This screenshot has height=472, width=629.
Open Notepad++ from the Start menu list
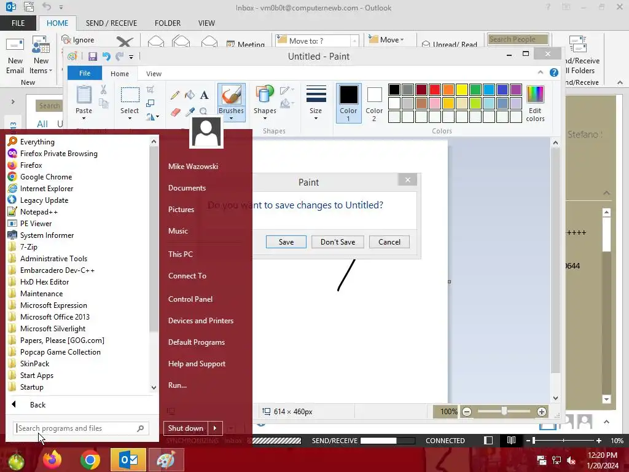tap(39, 212)
